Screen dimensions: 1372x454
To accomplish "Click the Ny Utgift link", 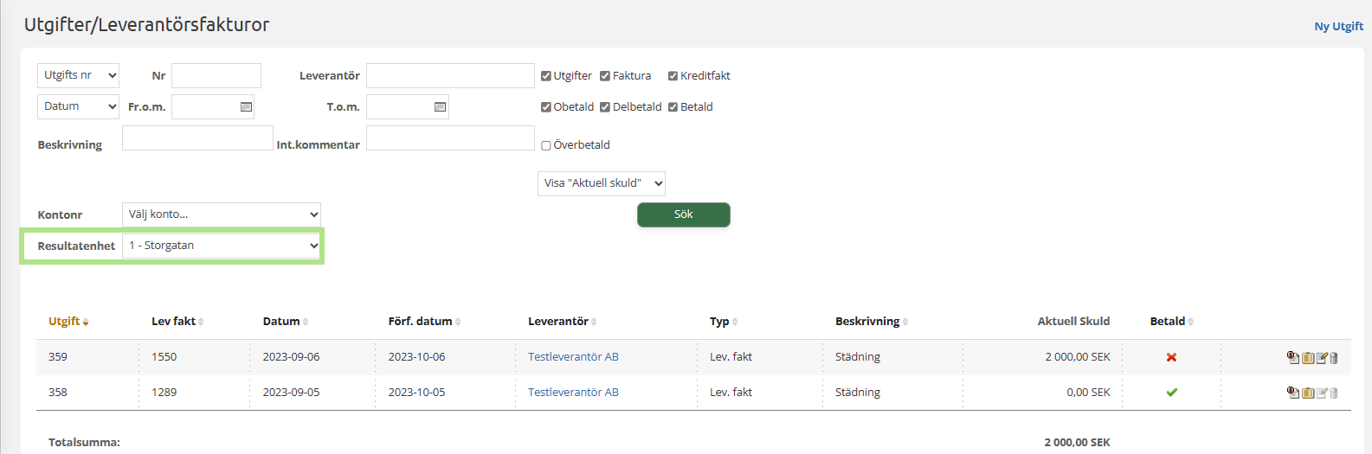I will click(1338, 27).
